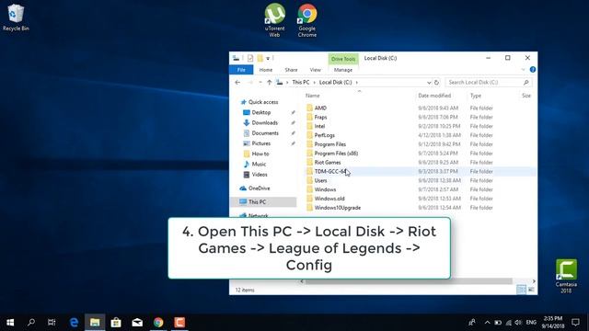Switch to details view layout icon

tap(521, 290)
